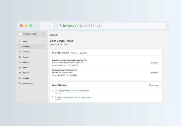Open the Projektmanufaktur workspace dropdown

pos(32,34)
